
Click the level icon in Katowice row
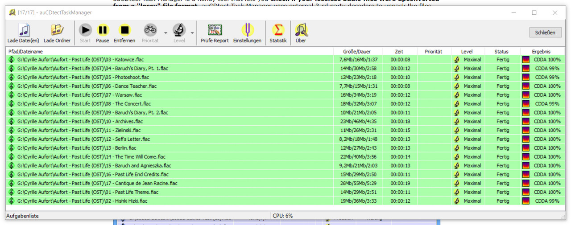pos(457,60)
